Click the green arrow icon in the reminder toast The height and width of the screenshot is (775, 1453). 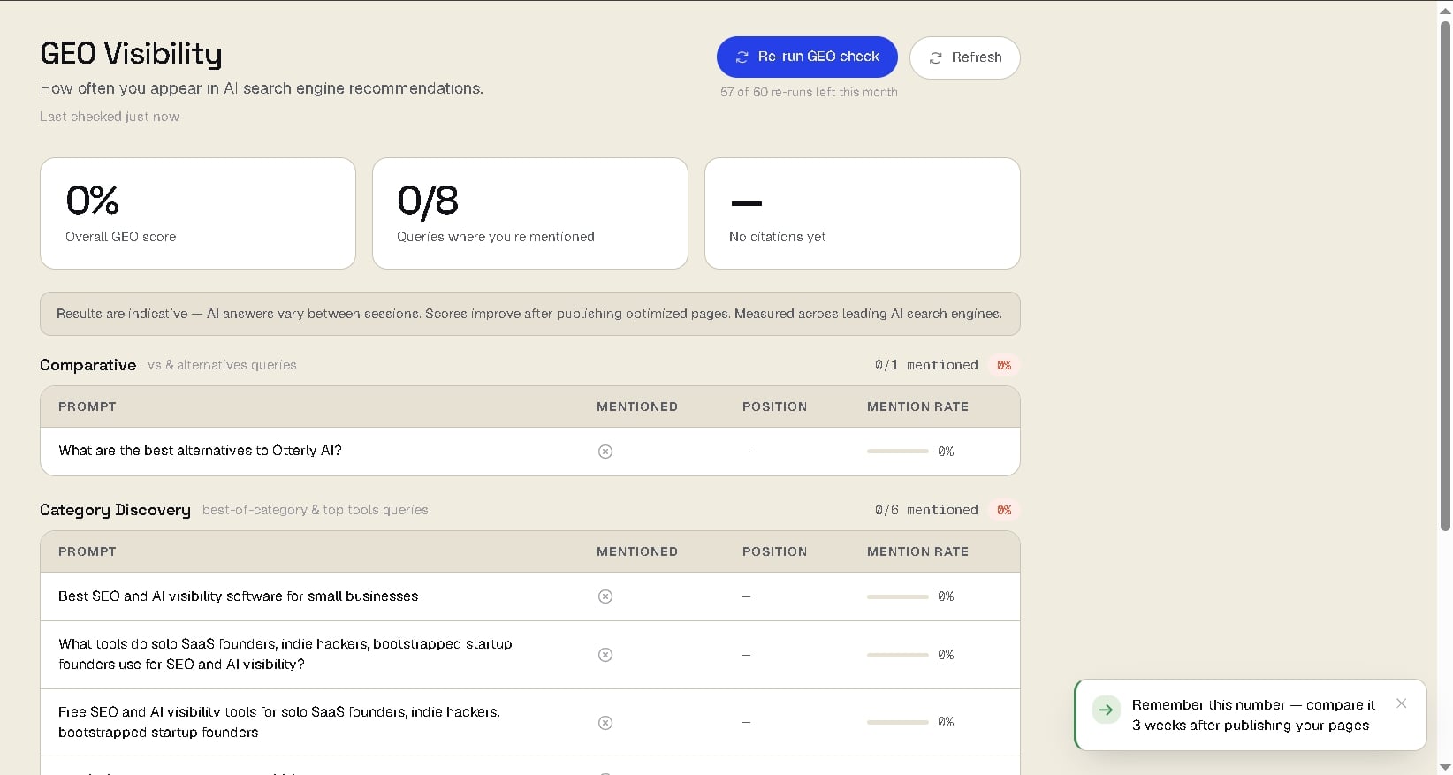[x=1106, y=710]
